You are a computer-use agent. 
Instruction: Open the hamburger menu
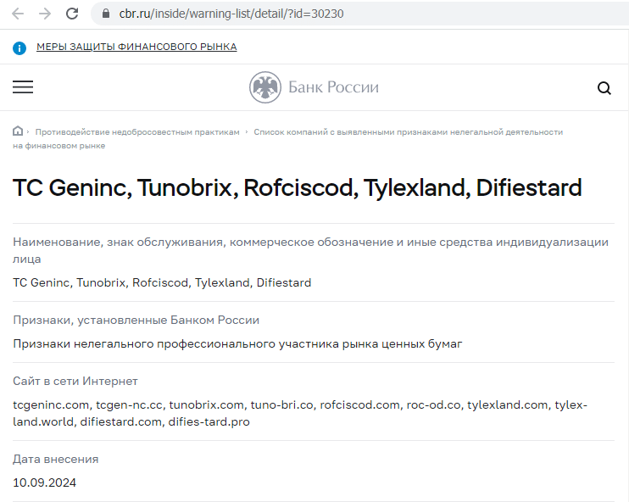point(23,87)
